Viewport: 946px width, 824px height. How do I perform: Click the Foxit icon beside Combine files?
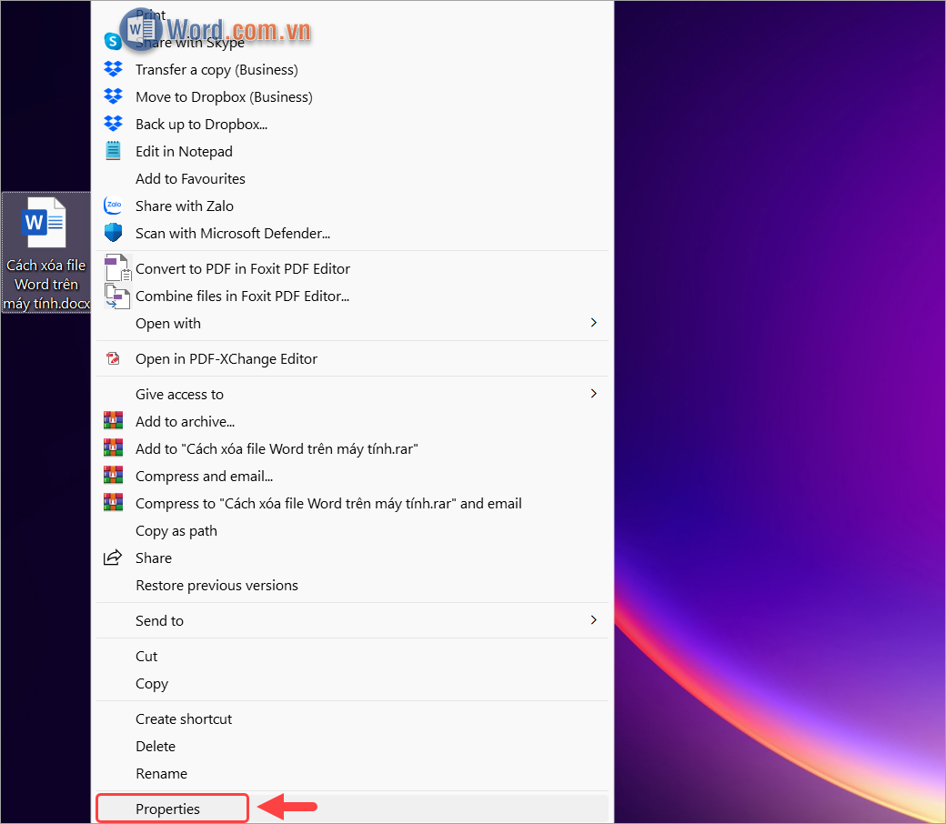[117, 296]
